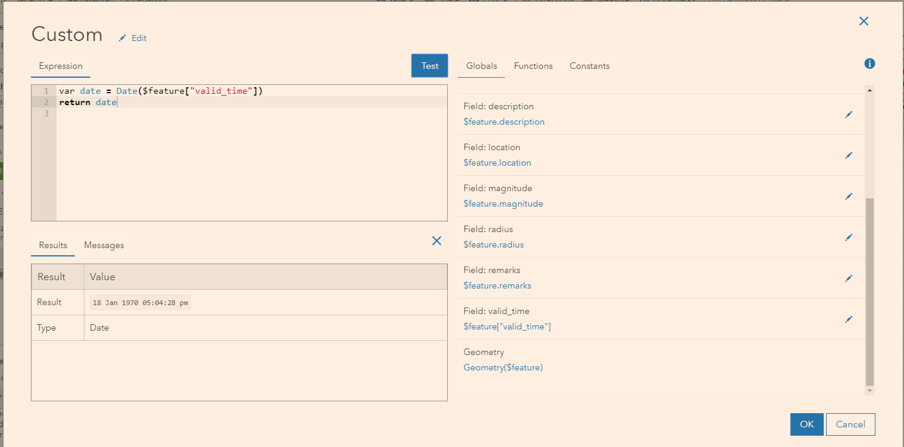Viewport: 904px width, 447px height.
Task: Select the Messages tab
Action: (x=104, y=245)
